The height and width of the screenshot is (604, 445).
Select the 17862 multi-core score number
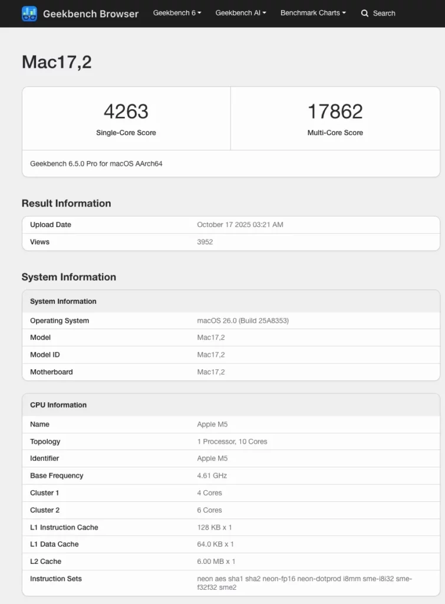coord(335,111)
